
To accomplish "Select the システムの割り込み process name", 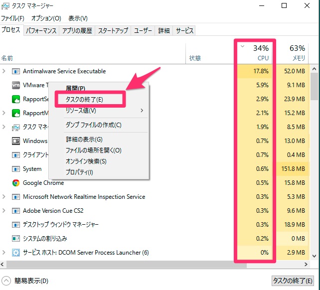I will click(x=45, y=239).
